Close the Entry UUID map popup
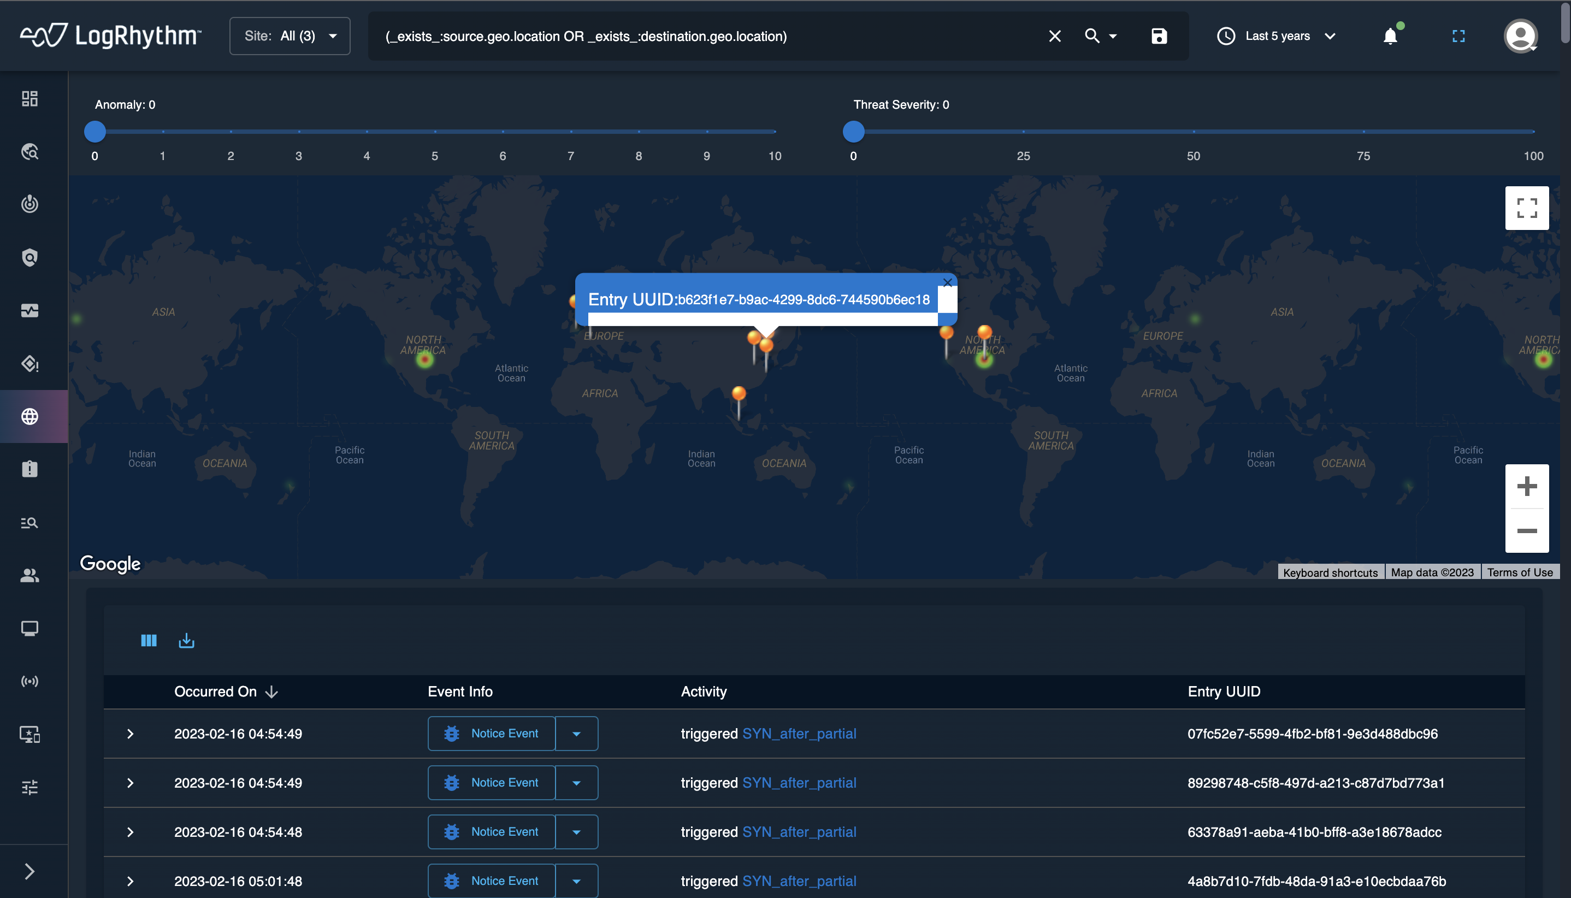Viewport: 1571px width, 898px height. pos(947,282)
